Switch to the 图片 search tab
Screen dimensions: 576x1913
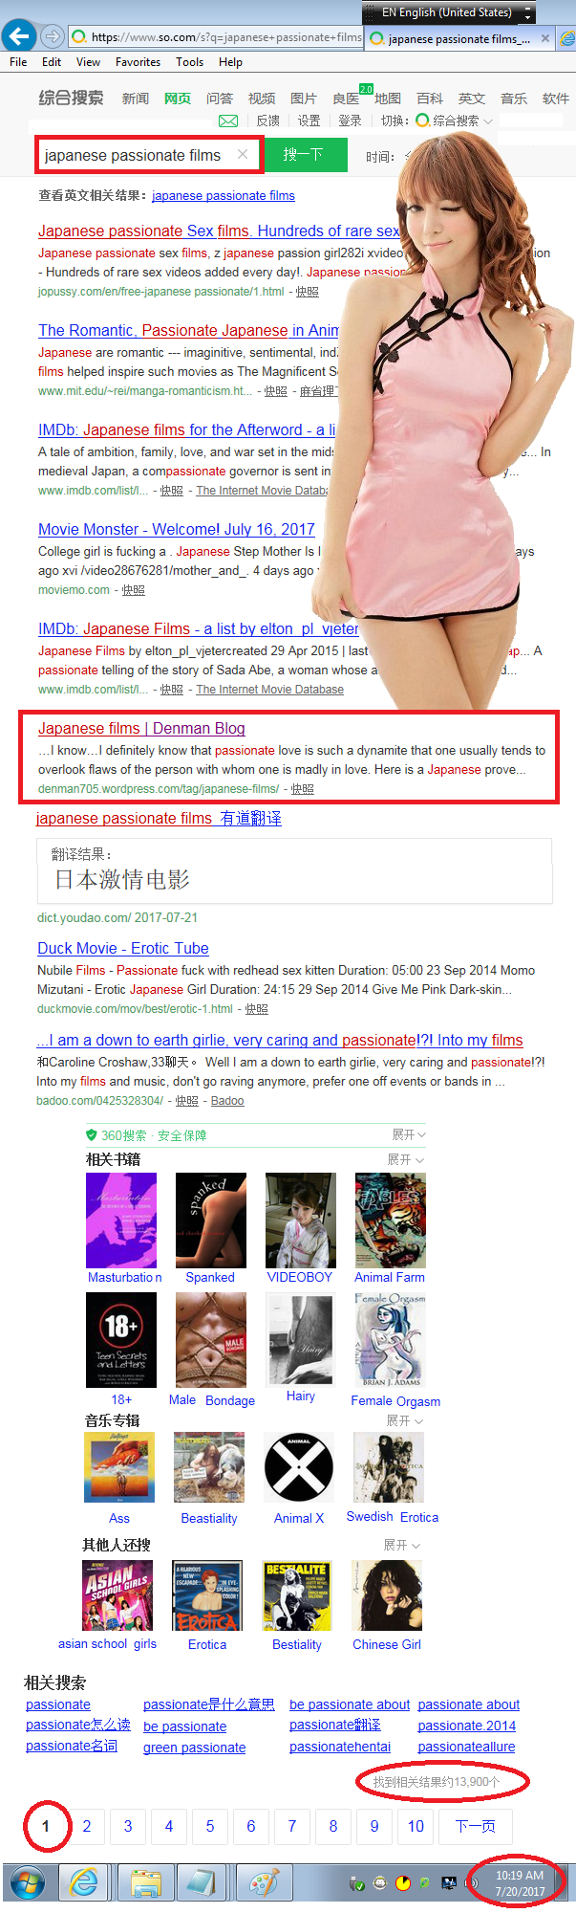point(303,99)
